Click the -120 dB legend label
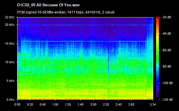The width and height of the screenshot is (179, 111). coord(167,100)
